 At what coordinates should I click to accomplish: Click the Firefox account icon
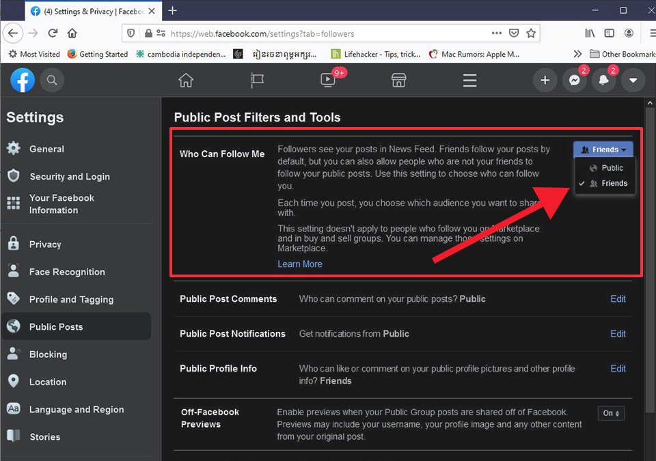629,33
